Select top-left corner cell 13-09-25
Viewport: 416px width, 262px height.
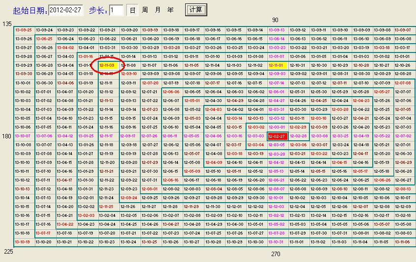(23, 30)
